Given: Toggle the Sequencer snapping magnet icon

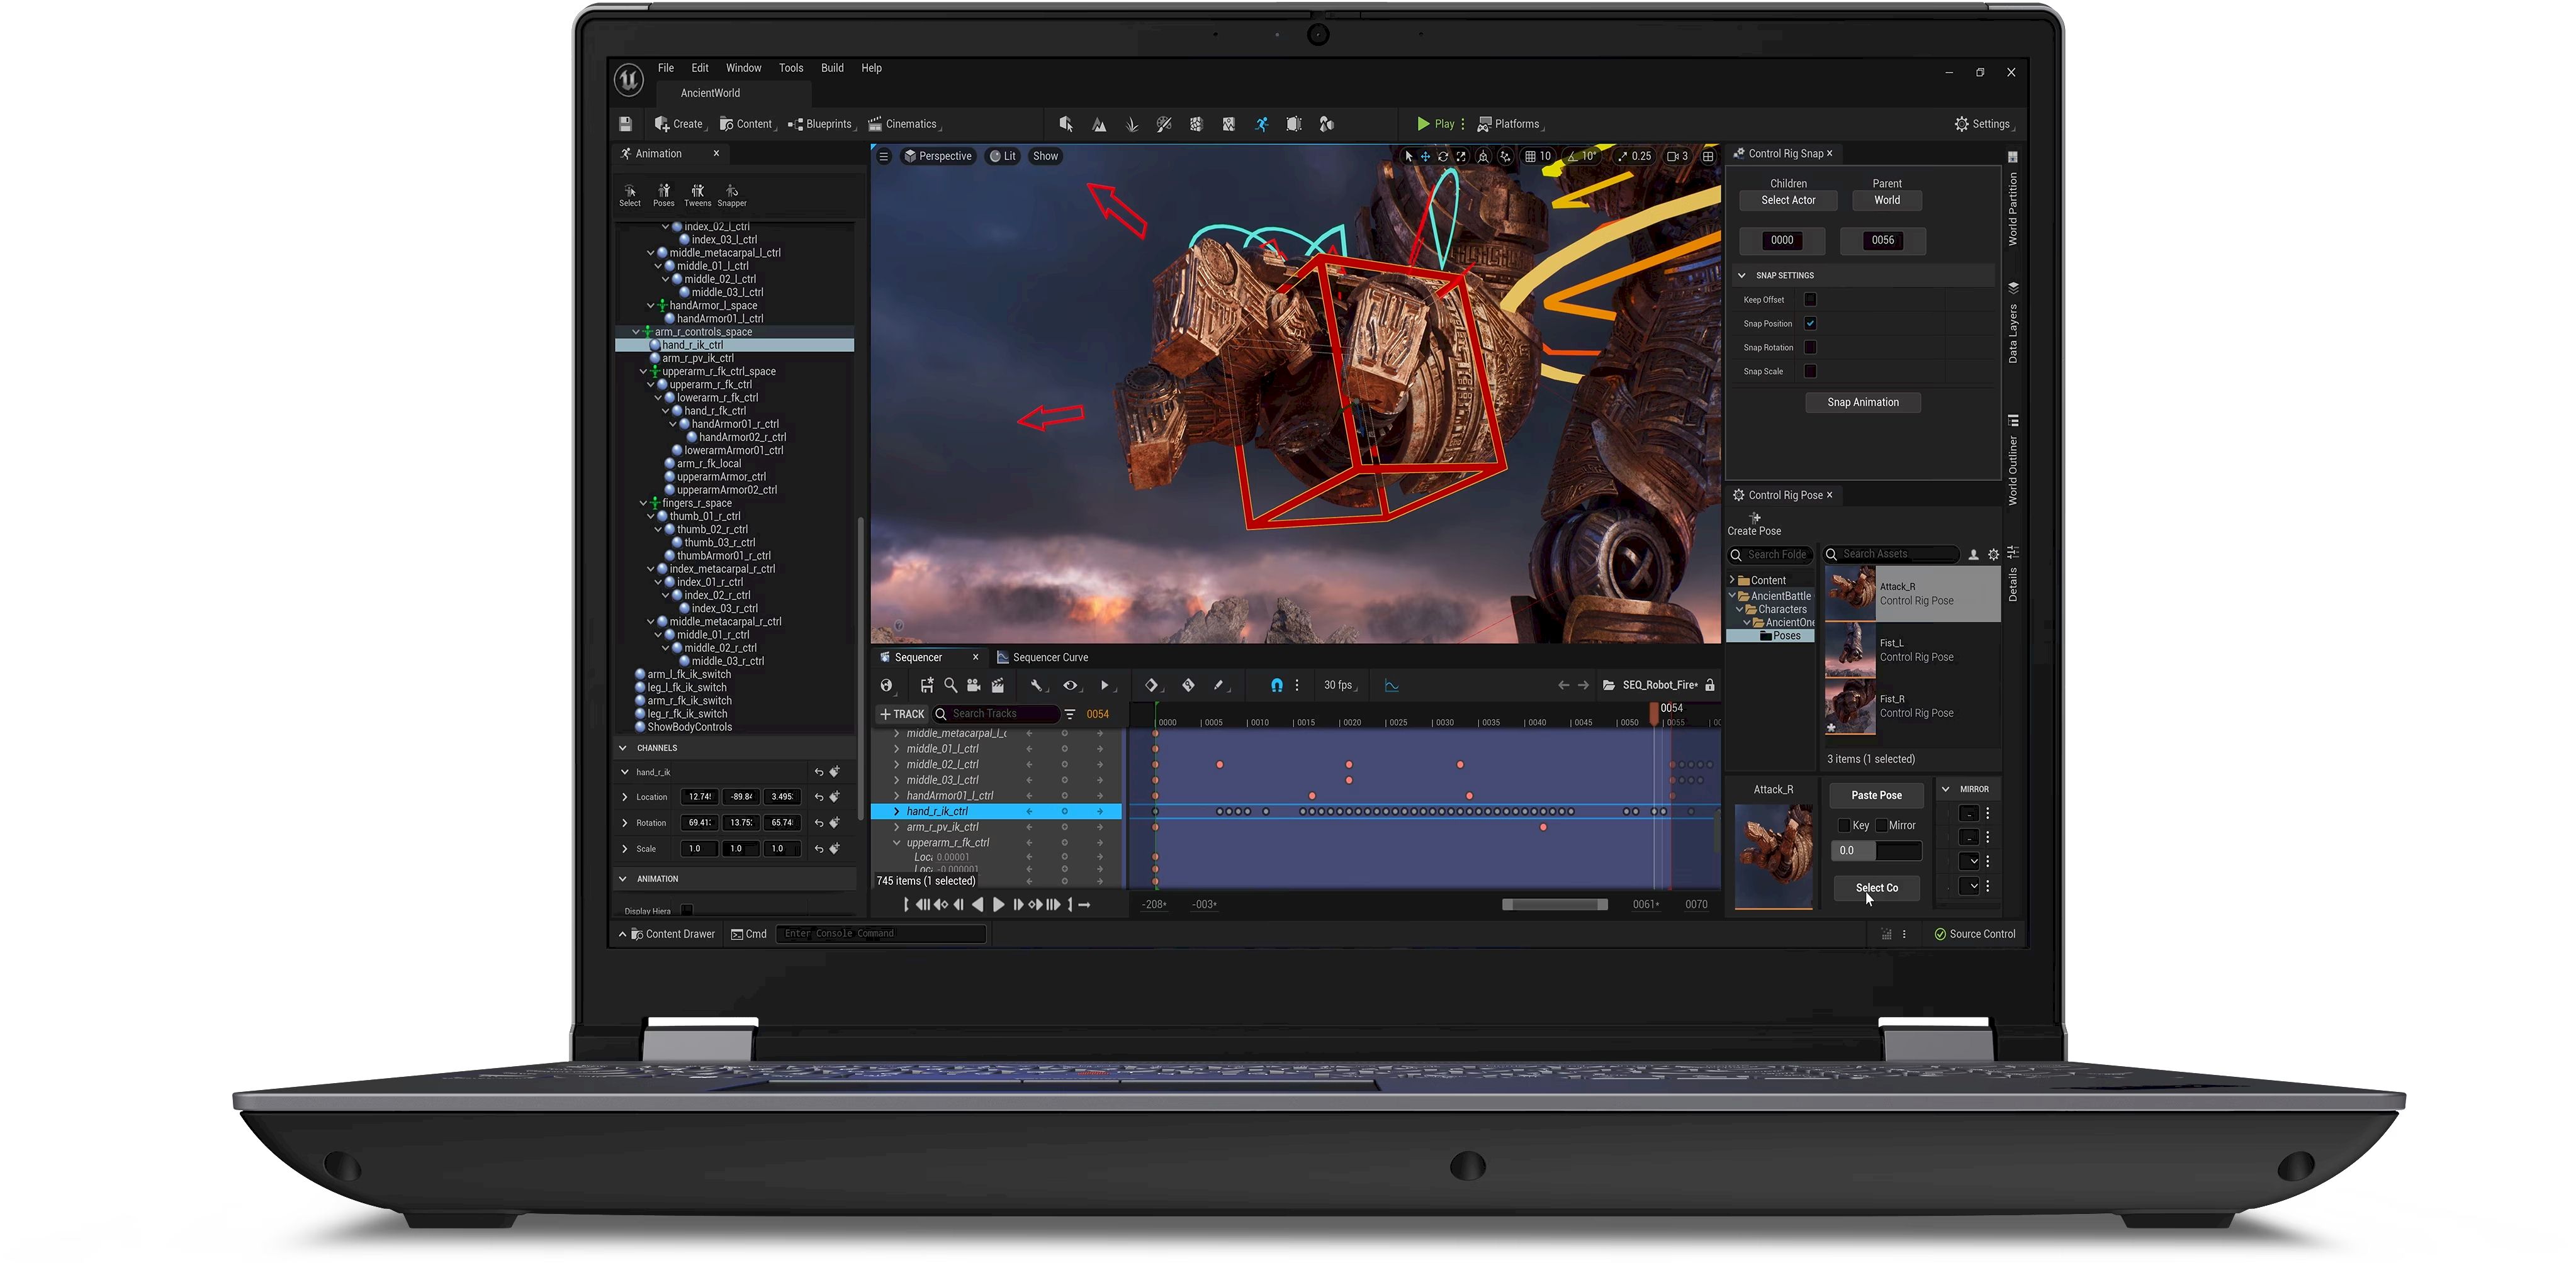Looking at the screenshot, I should click(x=1276, y=686).
